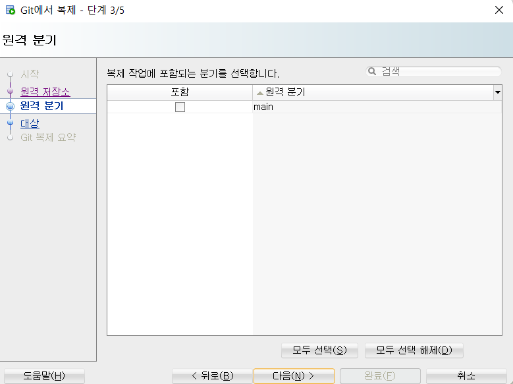
Task: Click 모두 선택 해제(D) button
Action: (414, 350)
